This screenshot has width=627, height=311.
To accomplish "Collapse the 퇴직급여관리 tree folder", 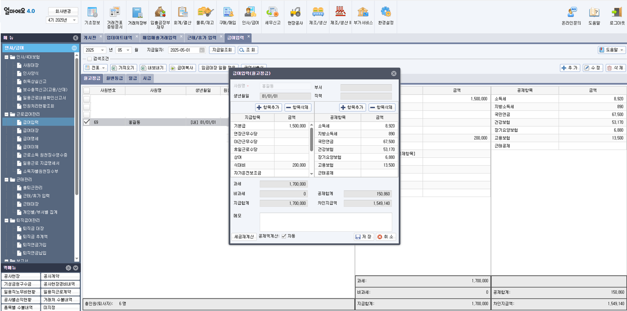I will (x=6, y=220).
